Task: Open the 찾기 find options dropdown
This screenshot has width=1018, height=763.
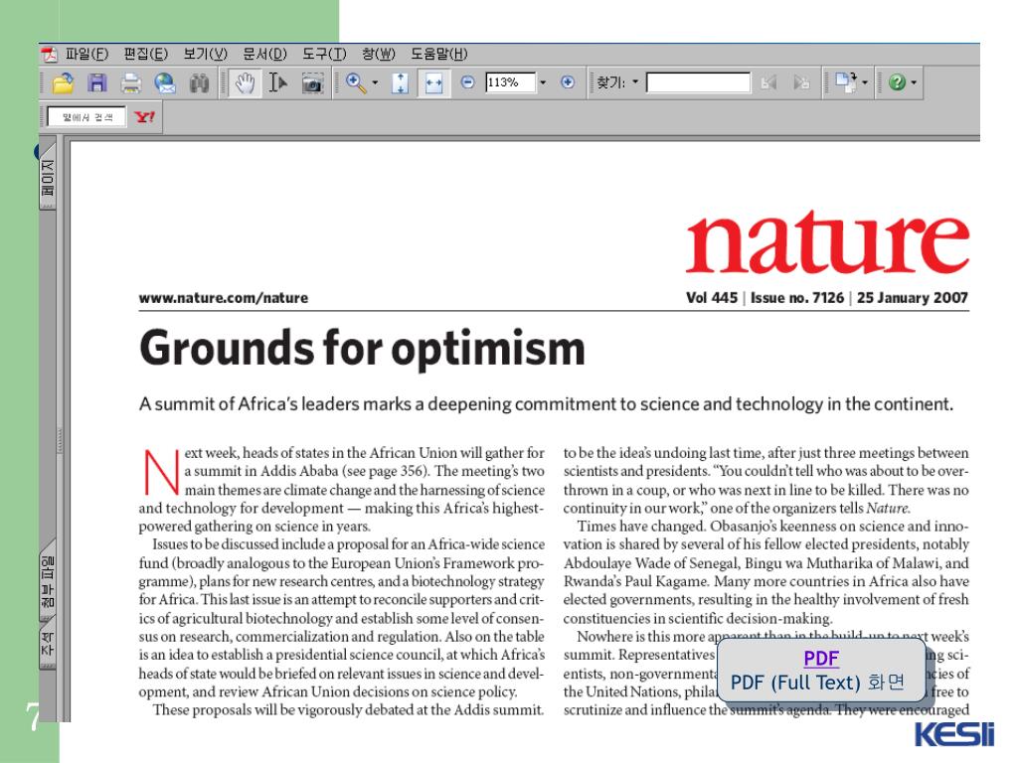Action: coord(635,82)
